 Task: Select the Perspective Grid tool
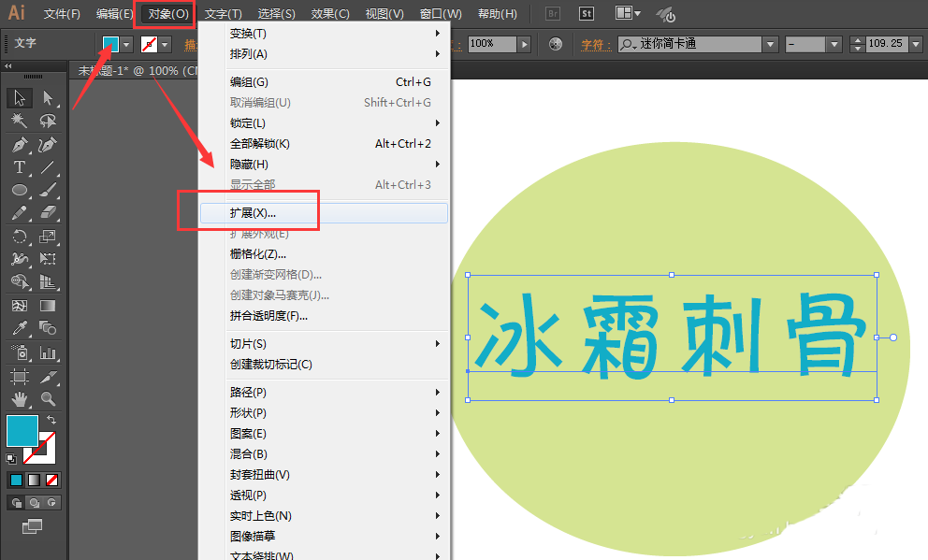tap(48, 282)
